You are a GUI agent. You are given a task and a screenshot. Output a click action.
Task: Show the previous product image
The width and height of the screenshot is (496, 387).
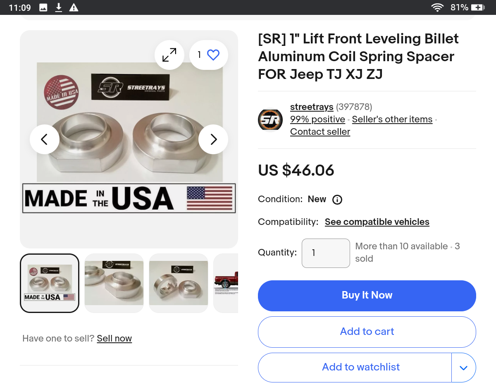(x=45, y=139)
